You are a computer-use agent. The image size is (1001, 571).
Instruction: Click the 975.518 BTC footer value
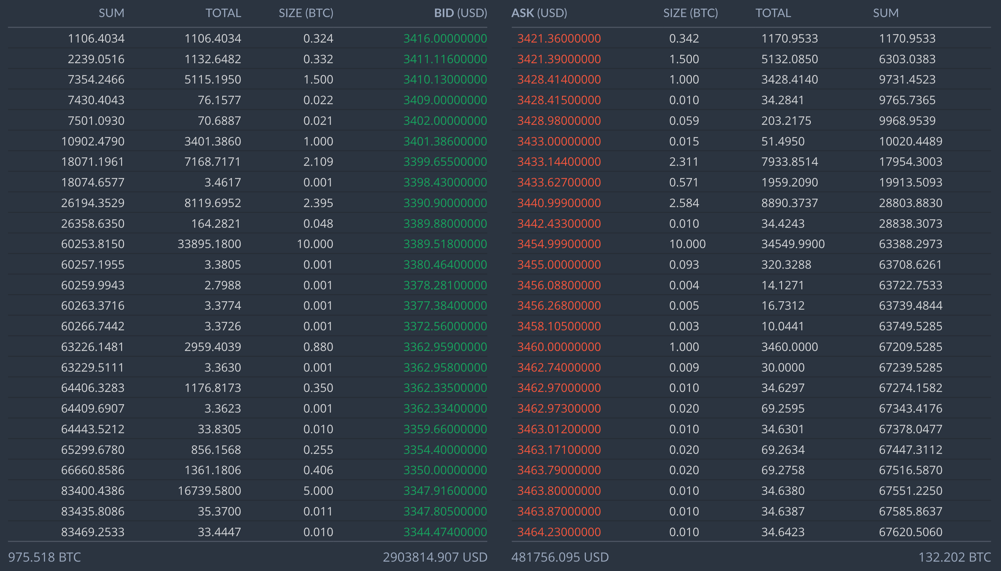pyautogui.click(x=44, y=557)
